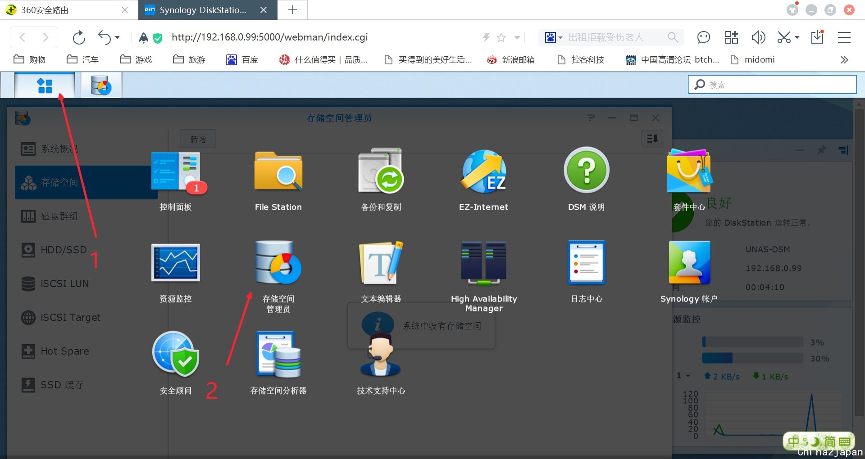The image size is (865, 459).
Task: Click the 新增 create button
Action: [198, 139]
